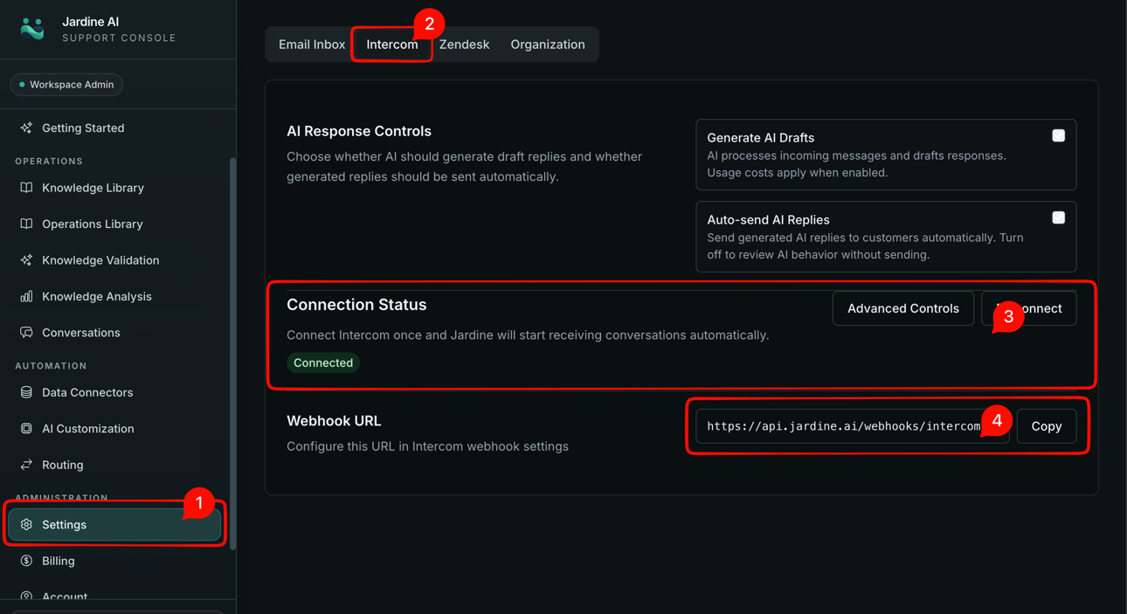Screen dimensions: 1127x614
Task: Click the Connection Status heading
Action: pyautogui.click(x=356, y=305)
